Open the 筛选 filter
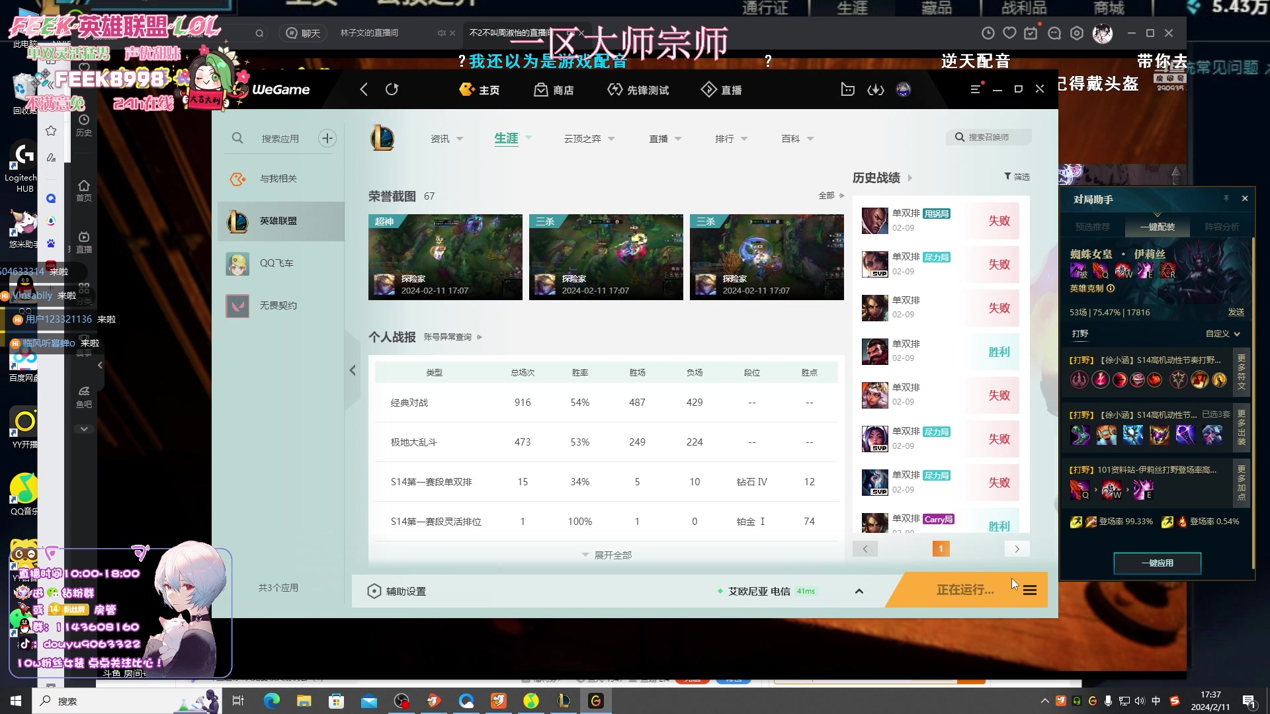The height and width of the screenshot is (714, 1270). (1017, 177)
